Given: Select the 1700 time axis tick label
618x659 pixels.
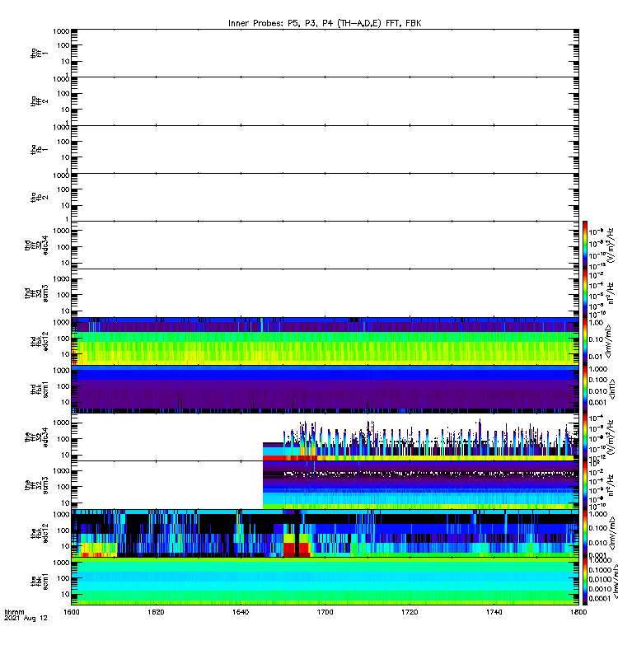Looking at the screenshot, I should (325, 612).
